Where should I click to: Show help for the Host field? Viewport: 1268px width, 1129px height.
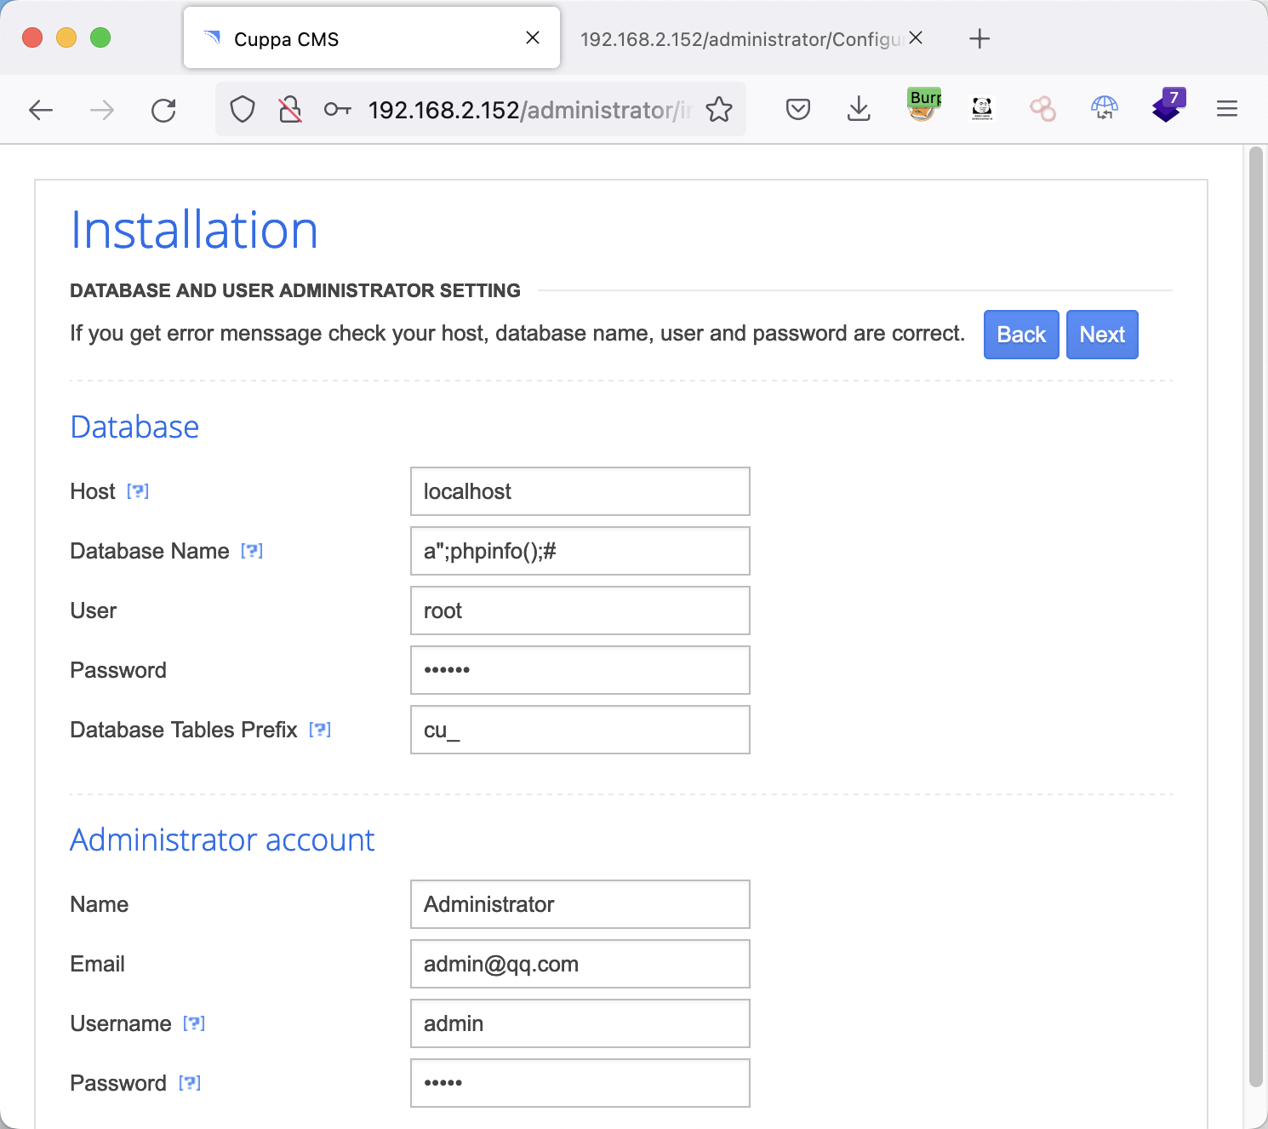point(138,491)
